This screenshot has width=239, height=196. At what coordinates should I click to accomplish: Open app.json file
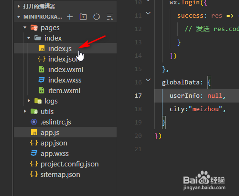[x=65, y=143]
